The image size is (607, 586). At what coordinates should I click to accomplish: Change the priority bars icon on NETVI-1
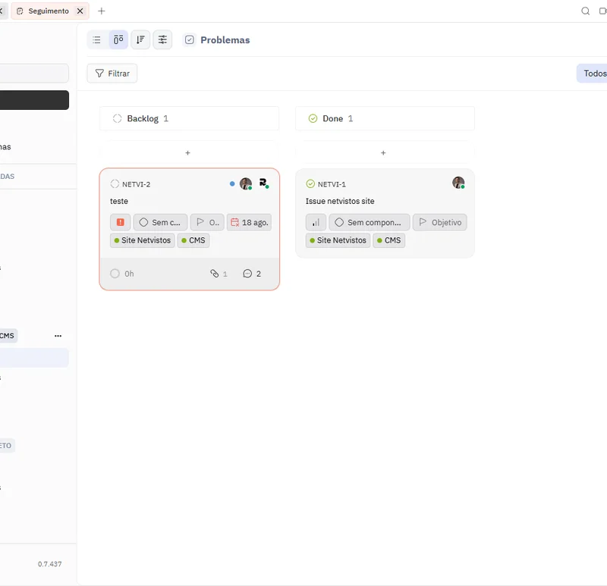[316, 222]
